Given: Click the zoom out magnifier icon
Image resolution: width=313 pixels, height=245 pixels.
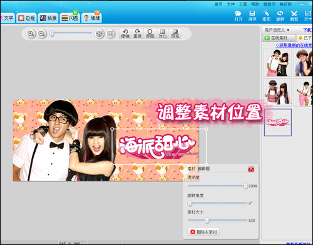Looking at the screenshot, I should [42, 34].
